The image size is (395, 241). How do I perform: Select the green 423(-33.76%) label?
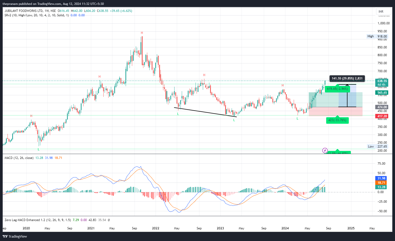pos(337,120)
